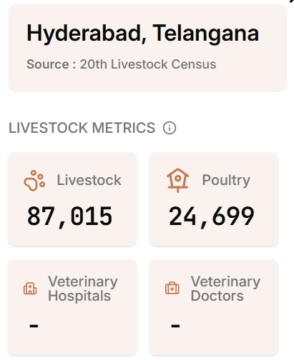
Task: Click the 87,015 livestock count
Action: 69,216
